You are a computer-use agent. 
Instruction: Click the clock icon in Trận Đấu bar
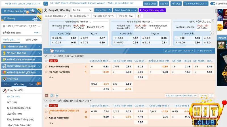[x=52, y=51]
